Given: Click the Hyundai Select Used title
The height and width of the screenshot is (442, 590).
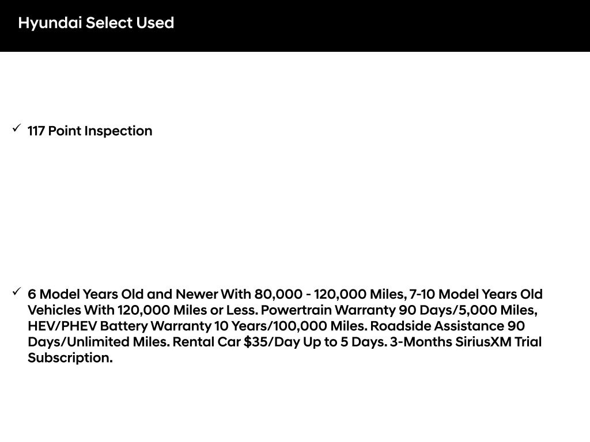Looking at the screenshot, I should [96, 23].
